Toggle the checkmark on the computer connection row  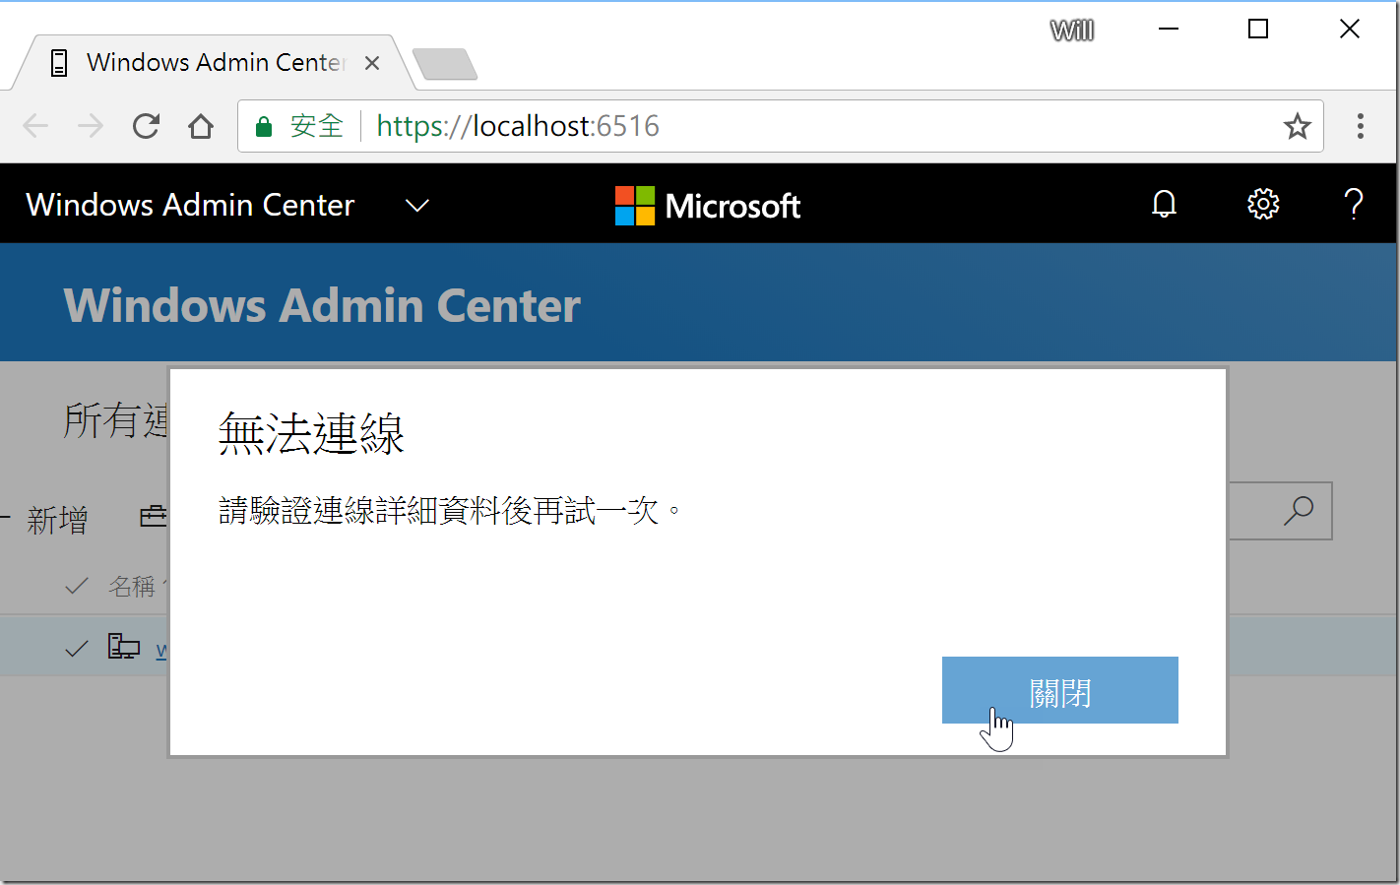click(x=76, y=649)
